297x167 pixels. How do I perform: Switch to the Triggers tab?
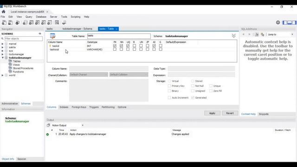pyautogui.click(x=94, y=107)
